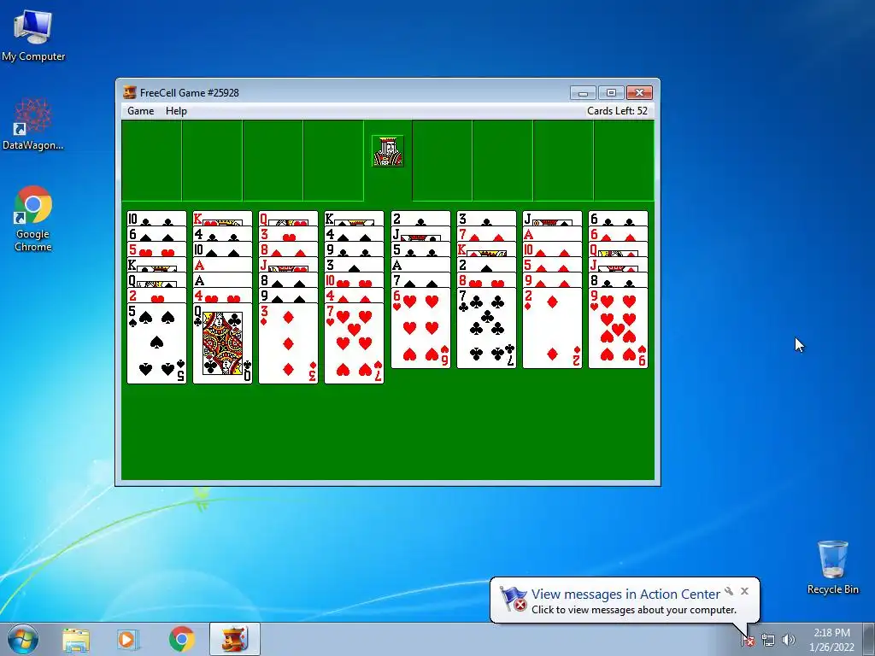Click the nine of spades card
This screenshot has height=656, width=875.
tap(288, 295)
